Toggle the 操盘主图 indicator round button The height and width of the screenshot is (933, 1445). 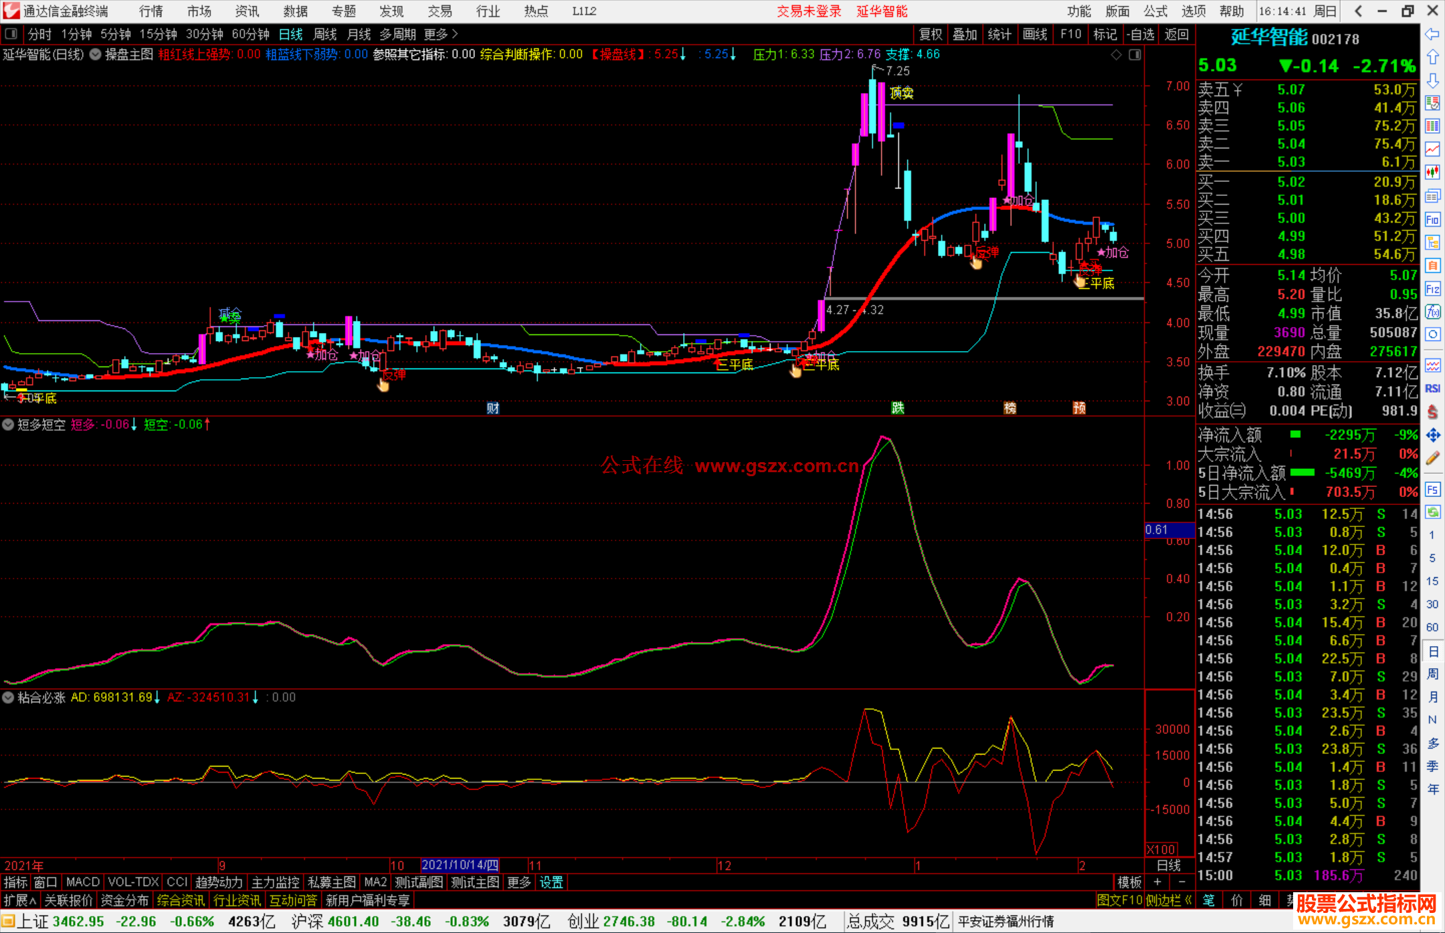coord(95,54)
